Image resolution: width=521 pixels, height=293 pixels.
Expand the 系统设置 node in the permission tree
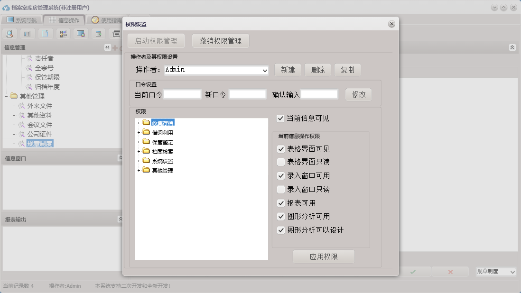pos(139,161)
